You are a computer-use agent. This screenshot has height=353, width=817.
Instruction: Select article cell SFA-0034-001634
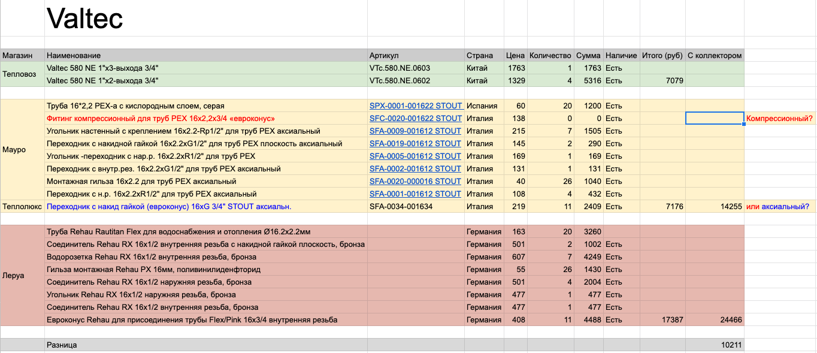click(416, 206)
